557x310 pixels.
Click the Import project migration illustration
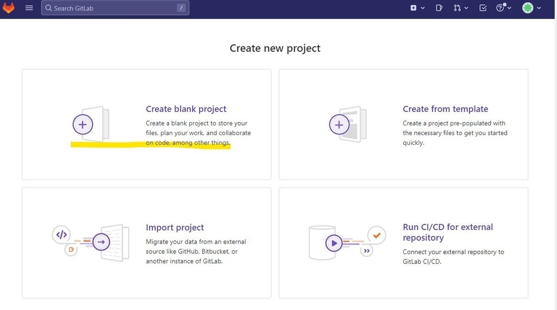click(91, 242)
